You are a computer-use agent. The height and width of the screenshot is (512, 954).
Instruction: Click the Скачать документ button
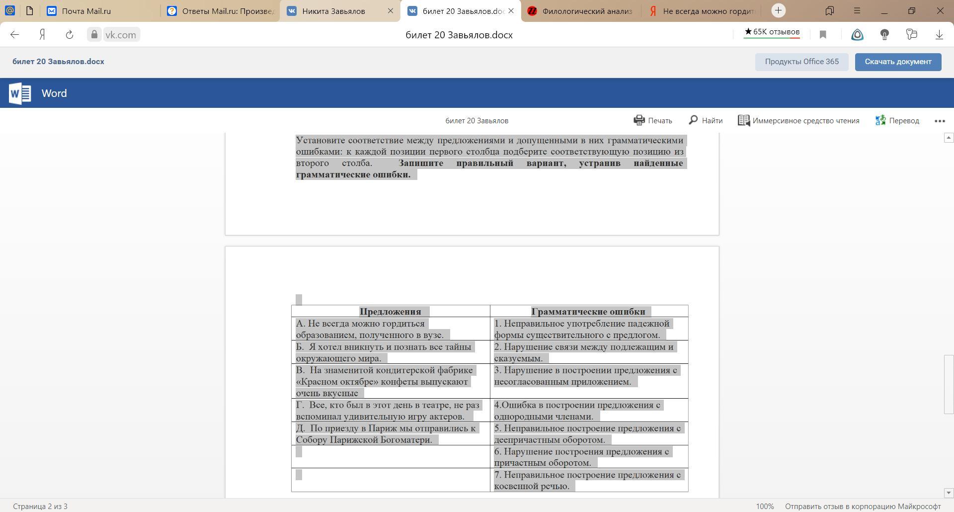coord(898,62)
